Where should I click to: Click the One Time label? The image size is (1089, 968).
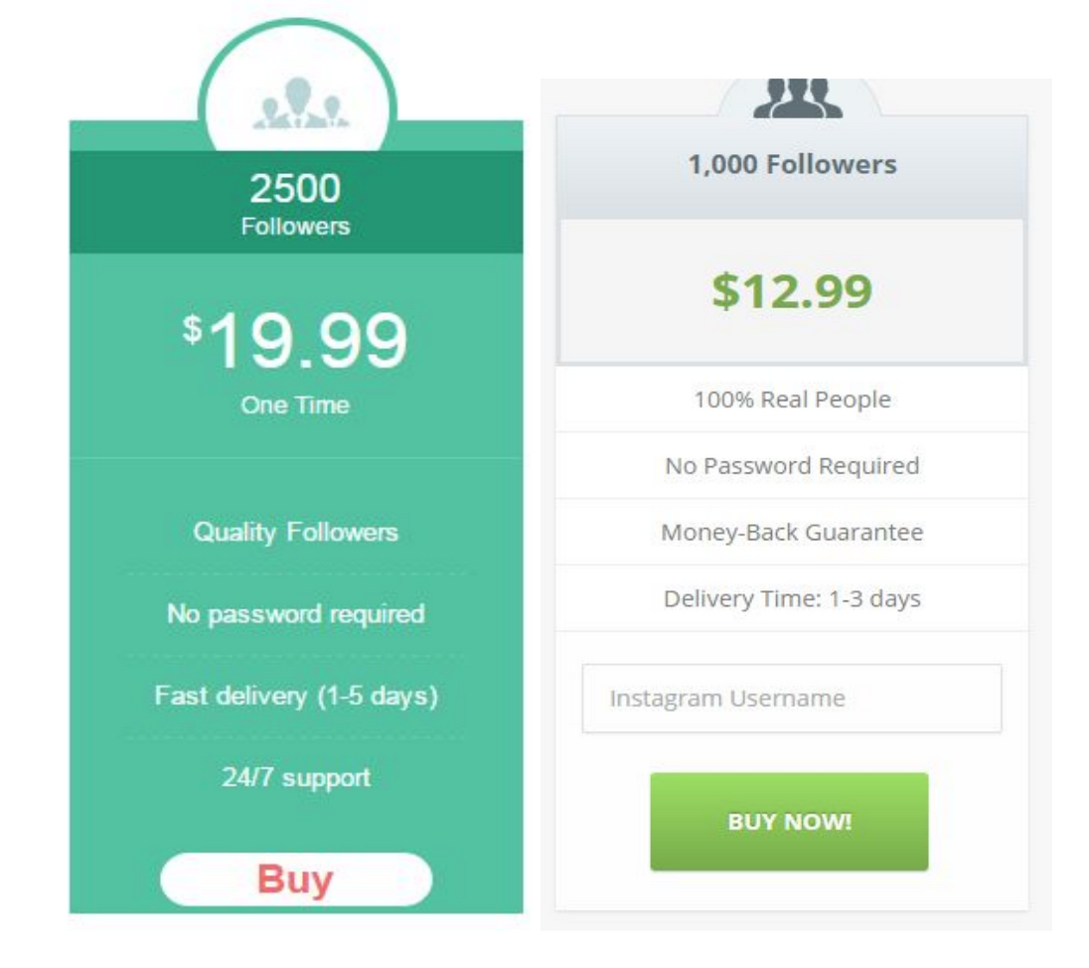pos(295,405)
